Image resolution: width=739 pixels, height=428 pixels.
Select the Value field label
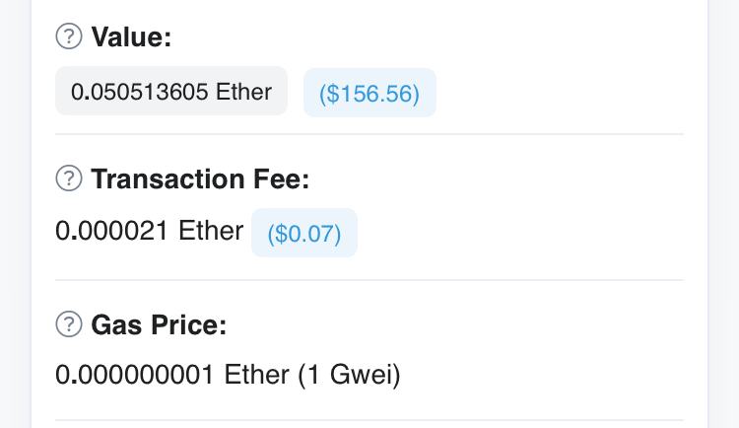[x=131, y=36]
